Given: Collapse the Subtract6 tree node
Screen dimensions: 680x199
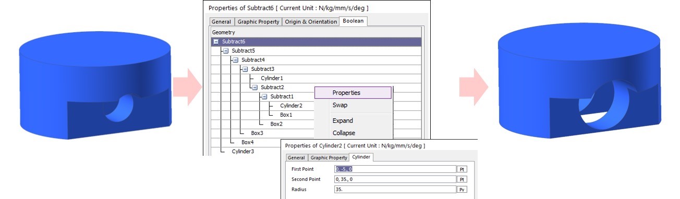Looking at the screenshot, I should tap(216, 42).
